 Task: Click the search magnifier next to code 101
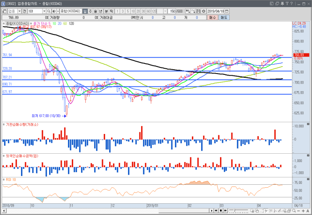(49, 11)
